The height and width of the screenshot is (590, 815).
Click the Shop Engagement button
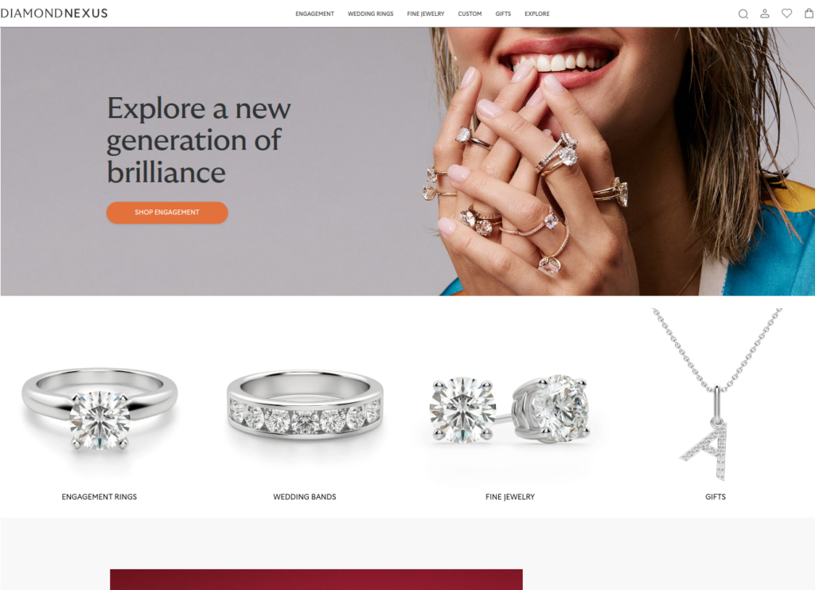tap(167, 213)
